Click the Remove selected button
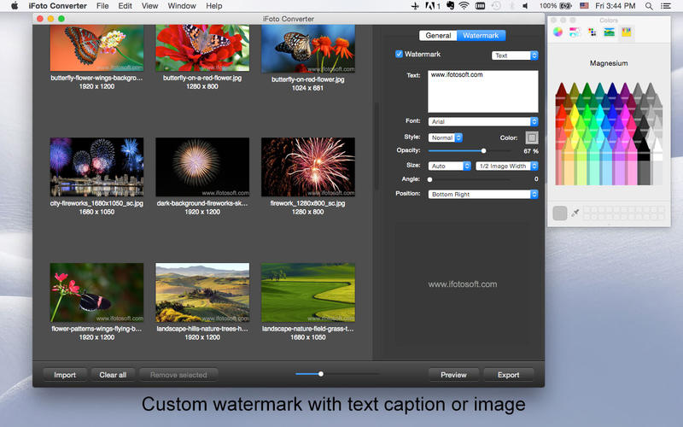 (x=178, y=375)
